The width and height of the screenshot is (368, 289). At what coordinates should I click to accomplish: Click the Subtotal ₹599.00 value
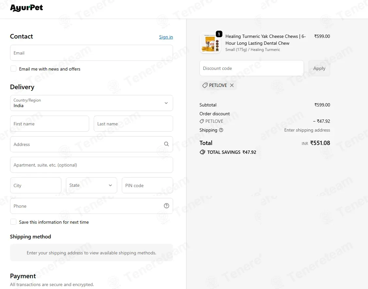click(x=322, y=105)
